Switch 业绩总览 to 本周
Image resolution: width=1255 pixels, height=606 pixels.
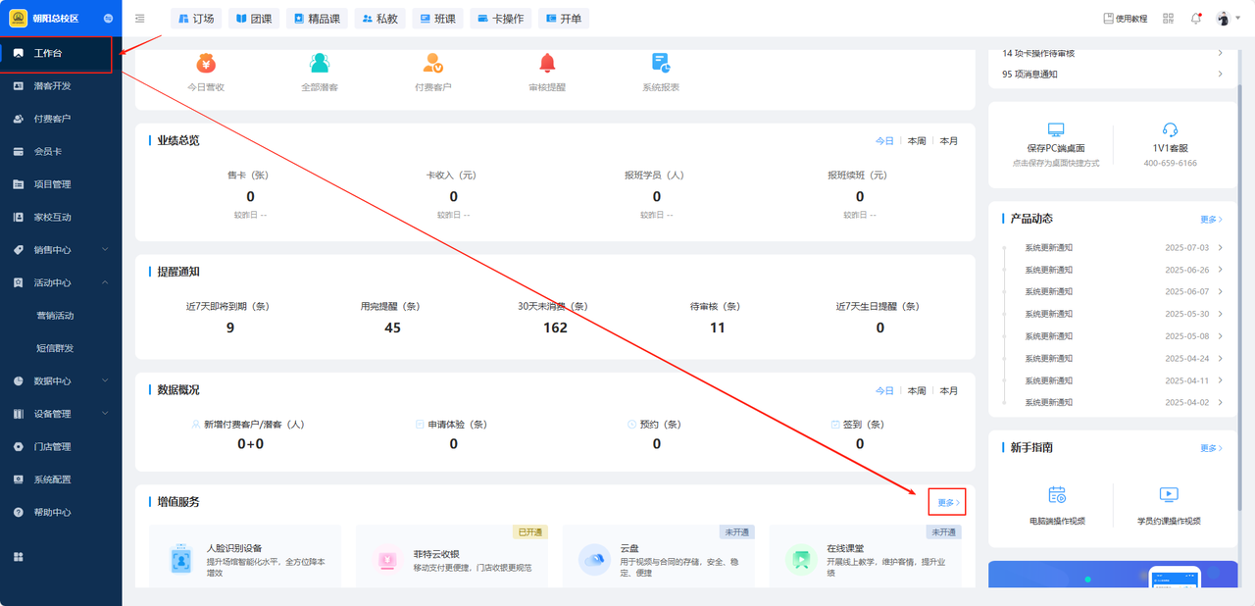tap(917, 141)
